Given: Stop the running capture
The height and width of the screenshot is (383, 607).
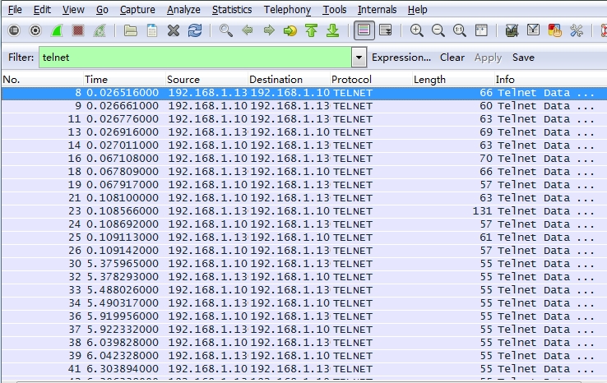Looking at the screenshot, I should 78,30.
